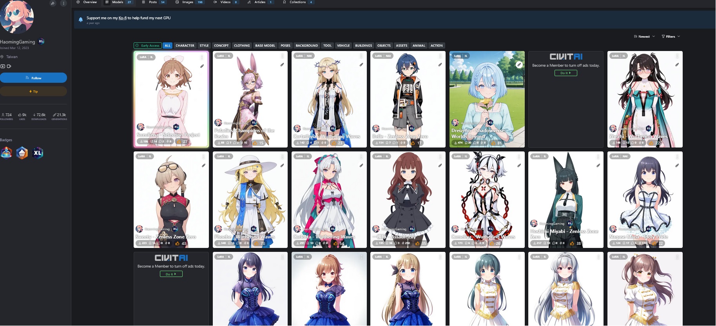Select the BACKGROUND category filter chip
The width and height of the screenshot is (716, 326).
[x=307, y=46]
